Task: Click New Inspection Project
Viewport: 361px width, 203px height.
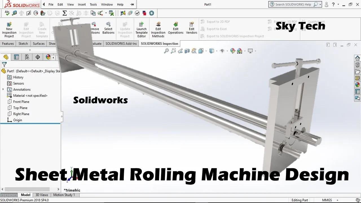Action: click(x=9, y=30)
